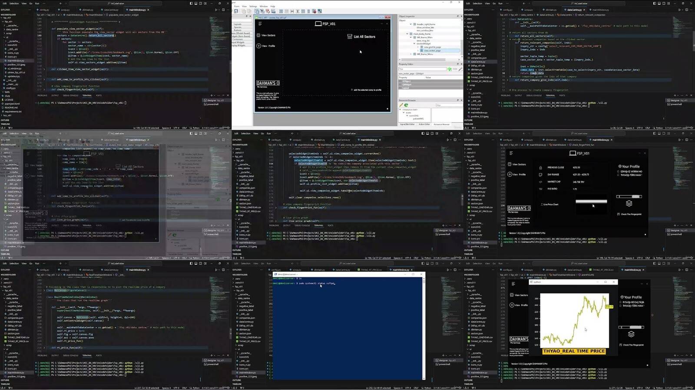Break the layout using Qt Designer toolbar

314,11
